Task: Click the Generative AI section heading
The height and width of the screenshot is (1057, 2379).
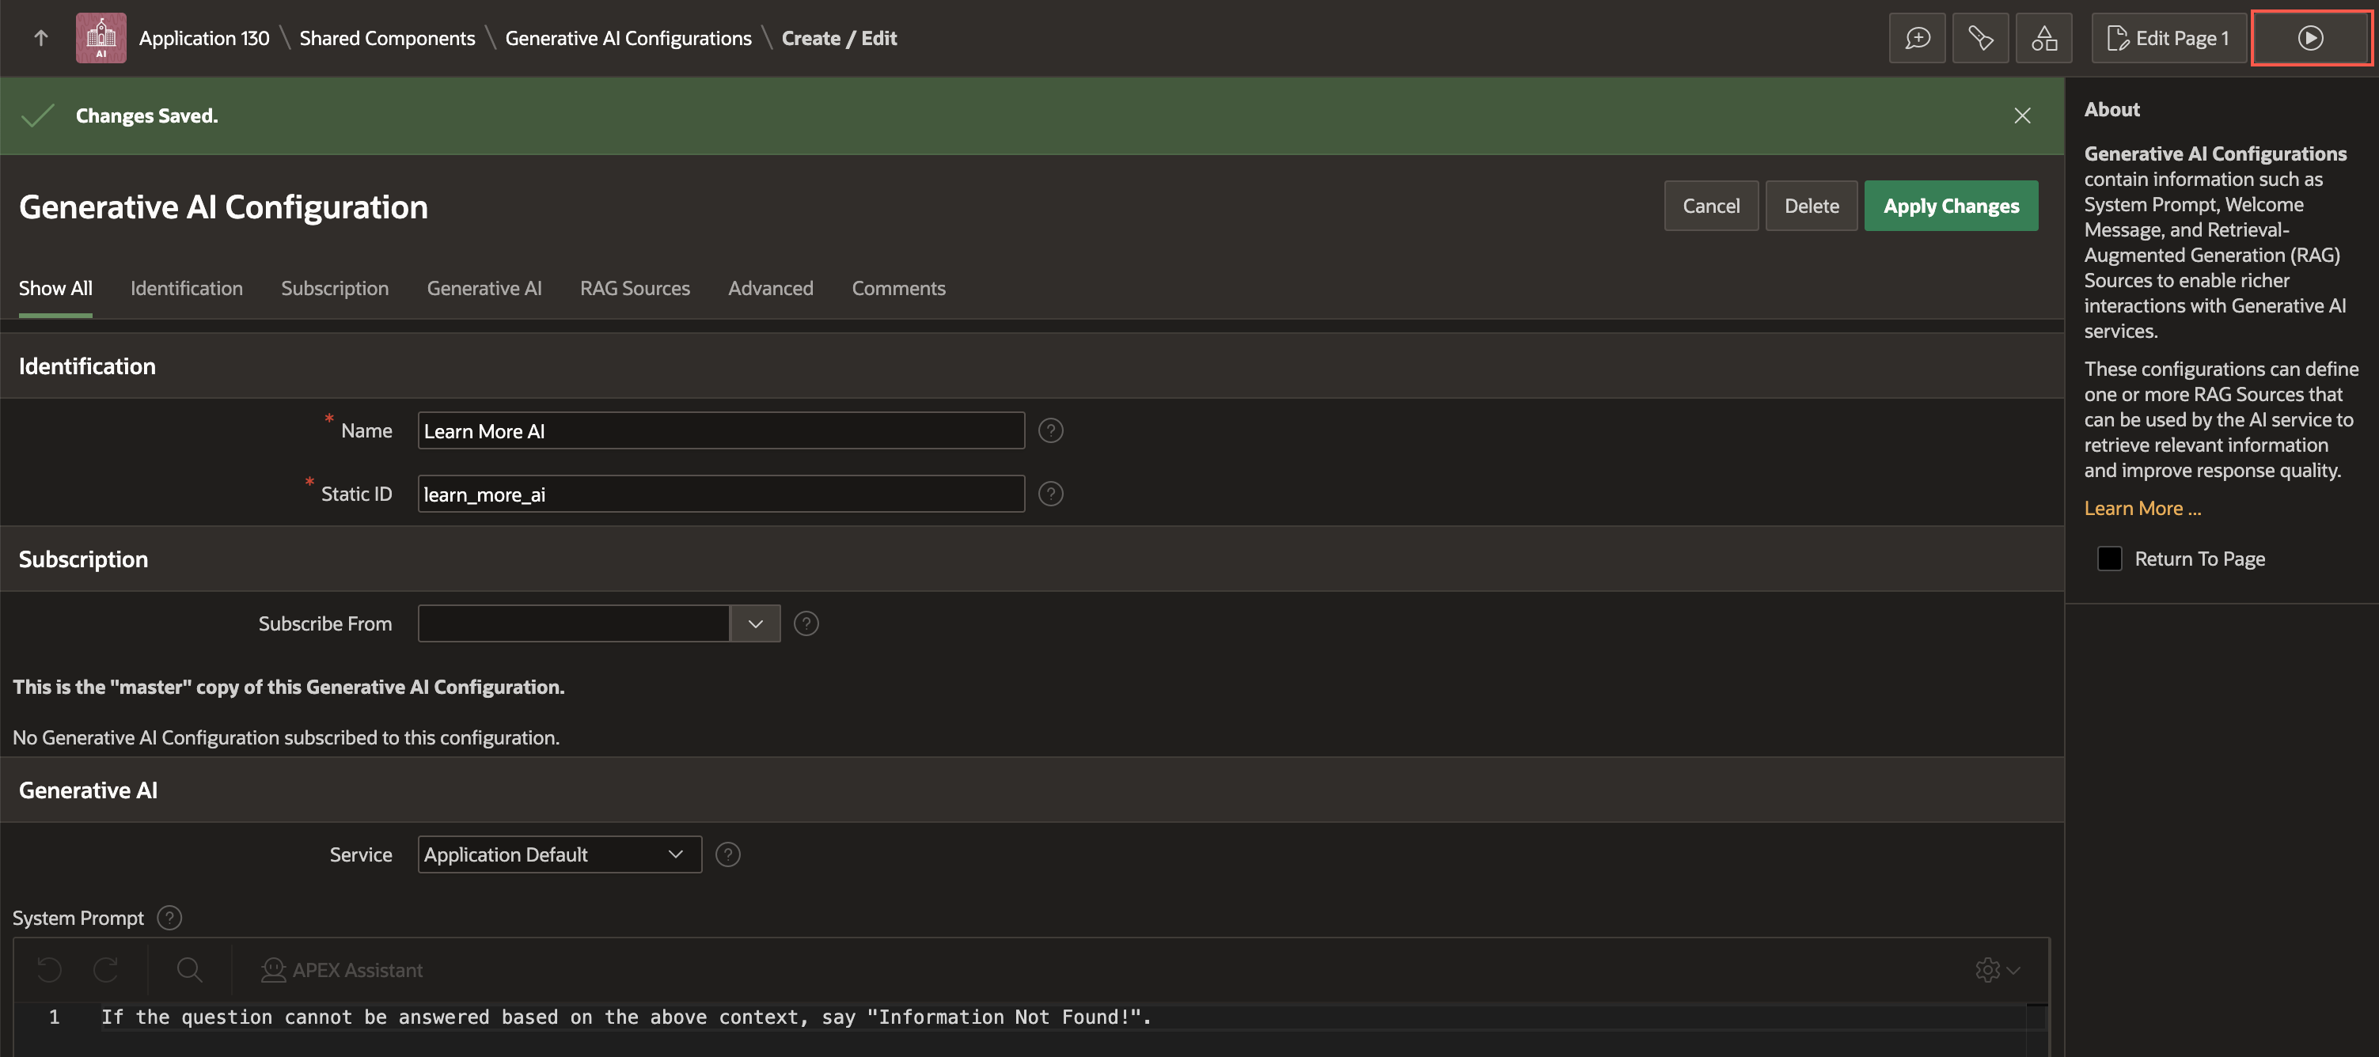Action: click(88, 790)
